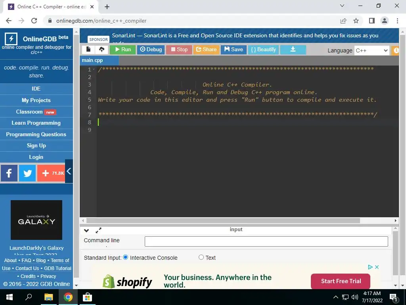Click the orange info icon beside Language
This screenshot has height=305, width=406.
click(x=396, y=50)
